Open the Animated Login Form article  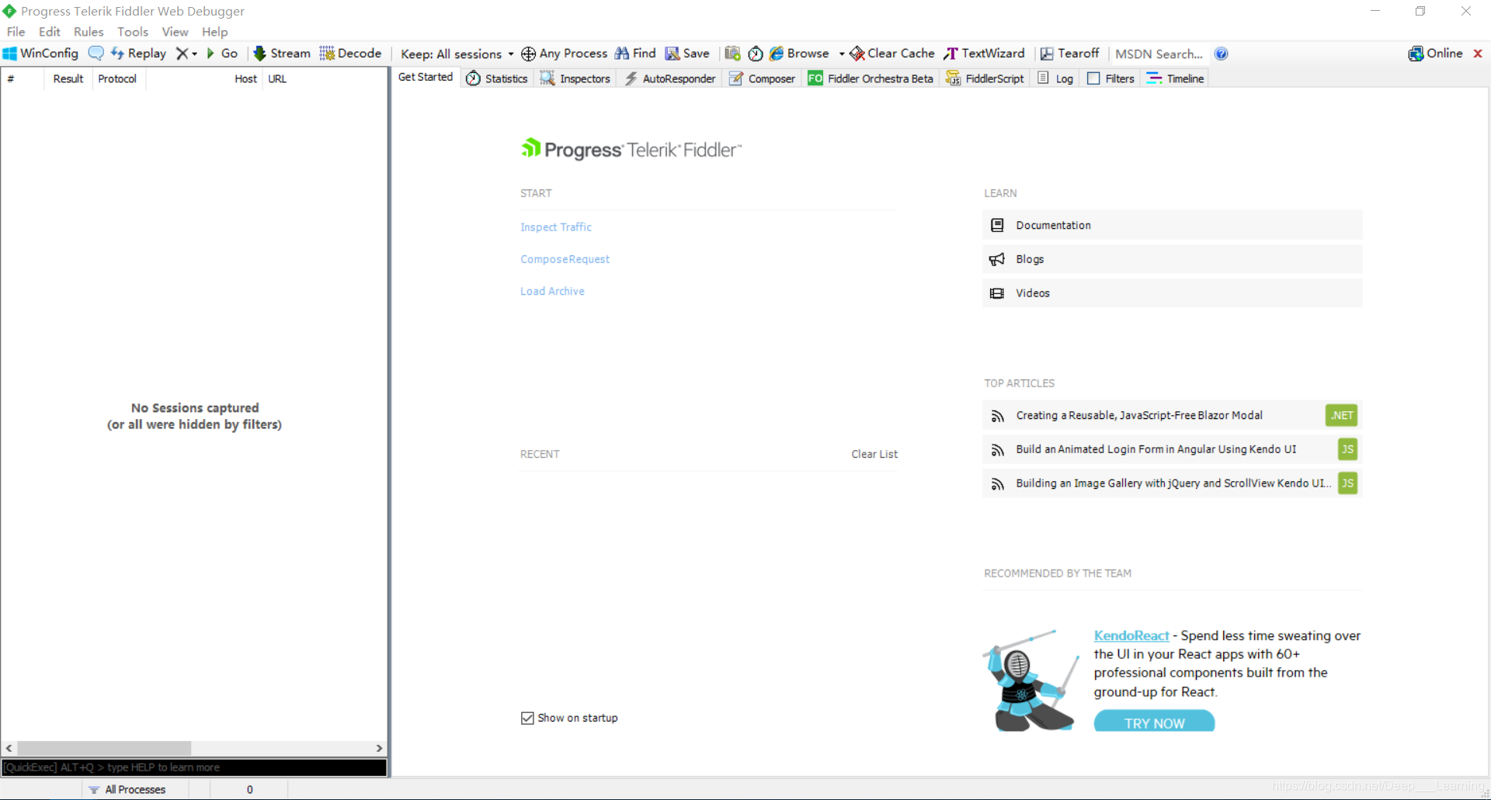point(1172,449)
